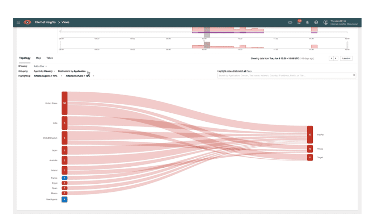Open the notifications bell
This screenshot has height=221, width=384.
(x=307, y=22)
